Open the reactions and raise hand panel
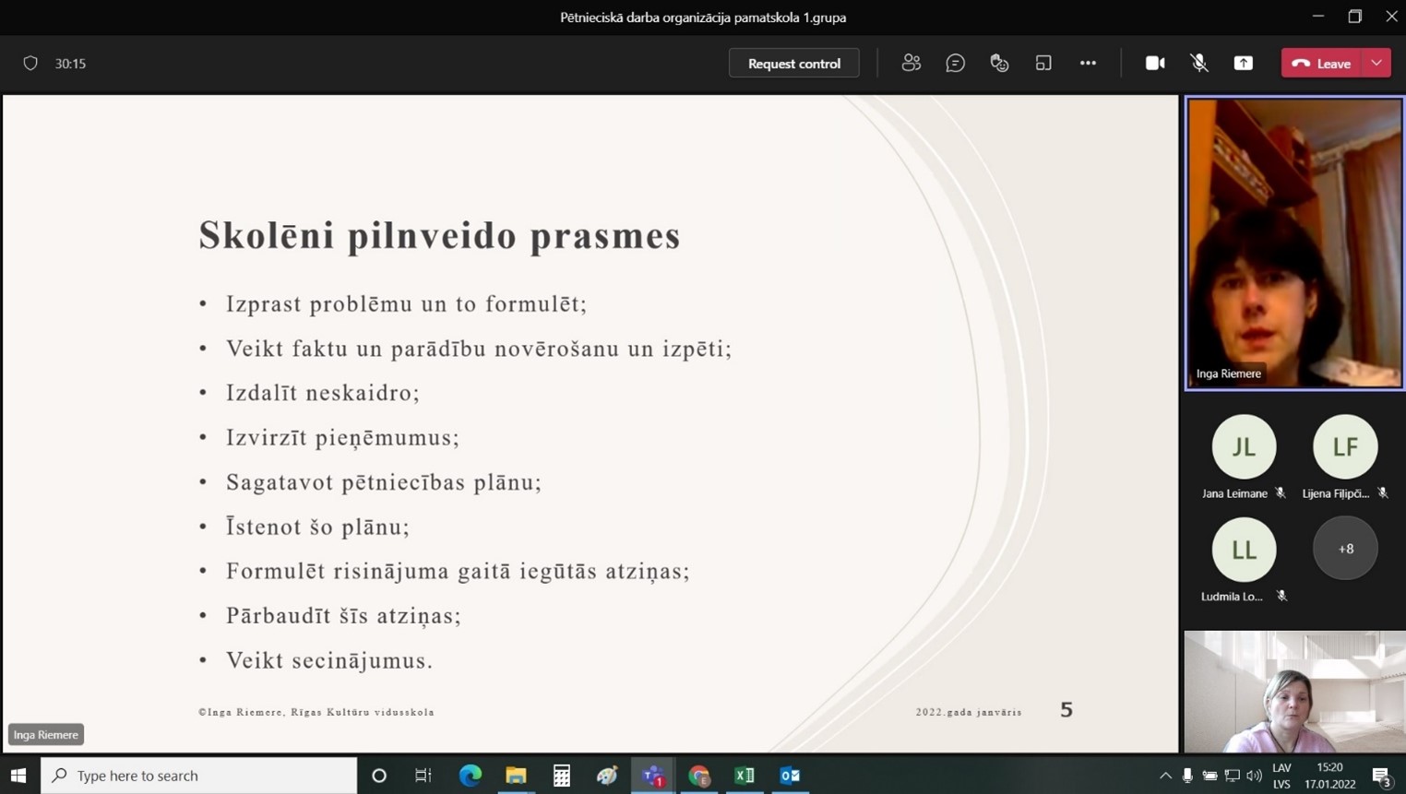1406x794 pixels. [x=999, y=63]
